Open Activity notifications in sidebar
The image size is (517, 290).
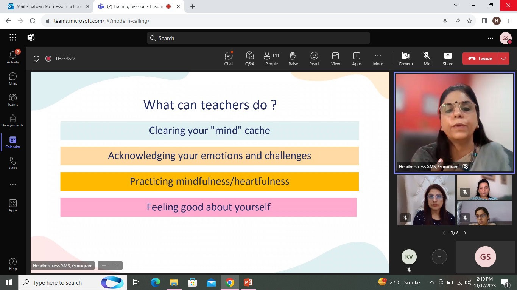[x=13, y=57]
